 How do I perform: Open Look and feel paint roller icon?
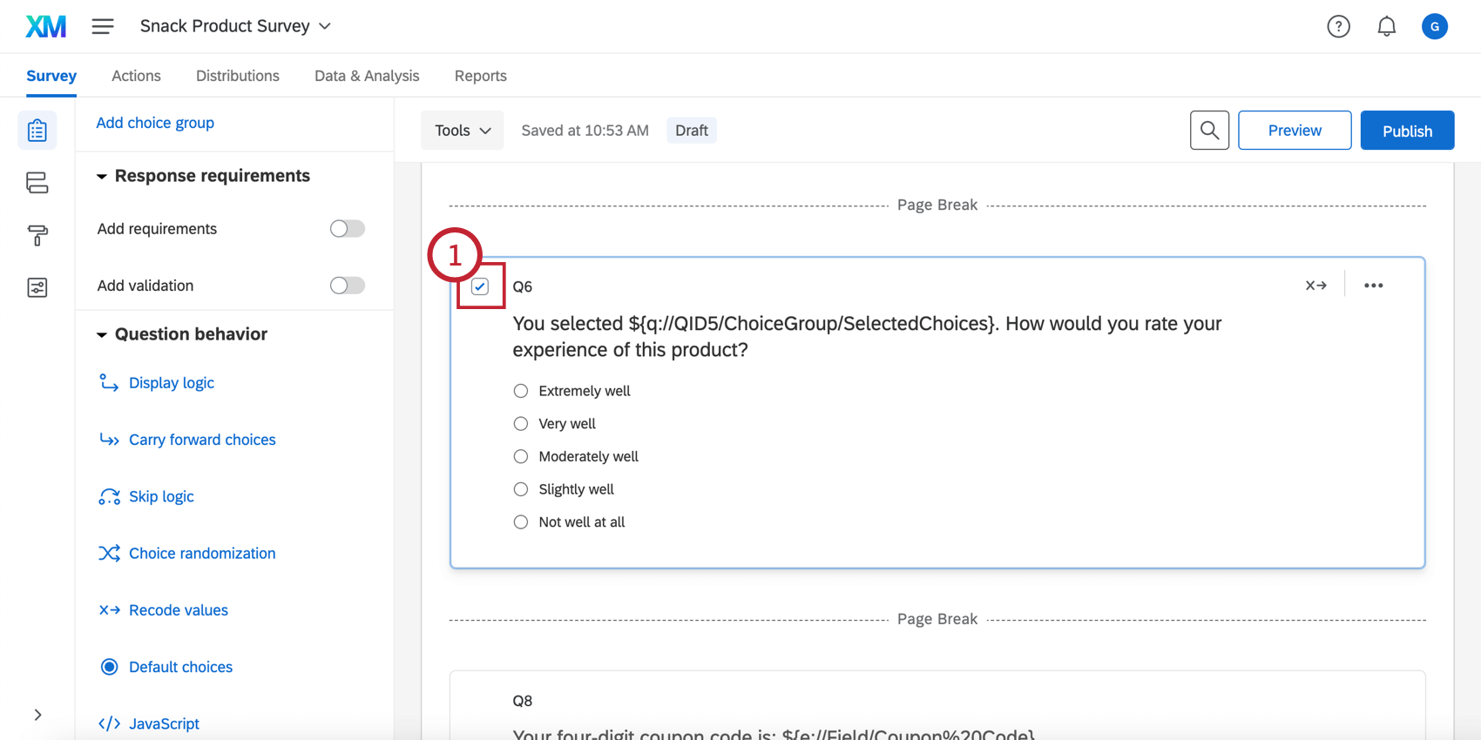coord(37,235)
